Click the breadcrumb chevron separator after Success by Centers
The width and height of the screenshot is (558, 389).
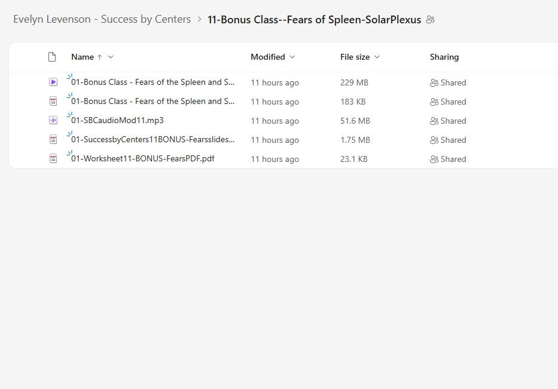point(199,19)
